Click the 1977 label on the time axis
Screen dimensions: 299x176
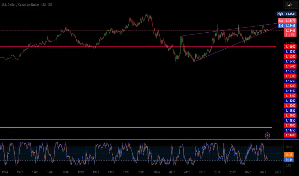point(20,172)
